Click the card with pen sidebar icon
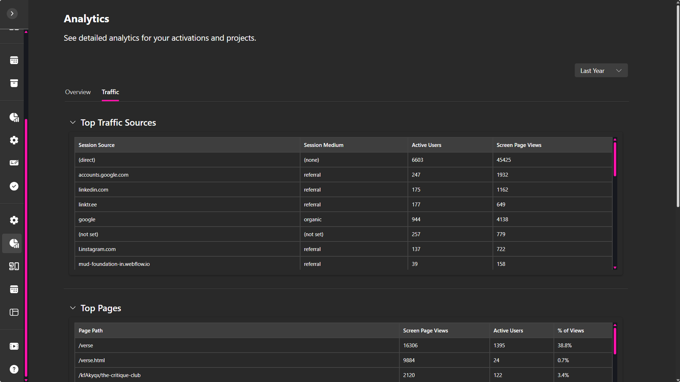Viewport: 680px width, 382px height. (14, 163)
